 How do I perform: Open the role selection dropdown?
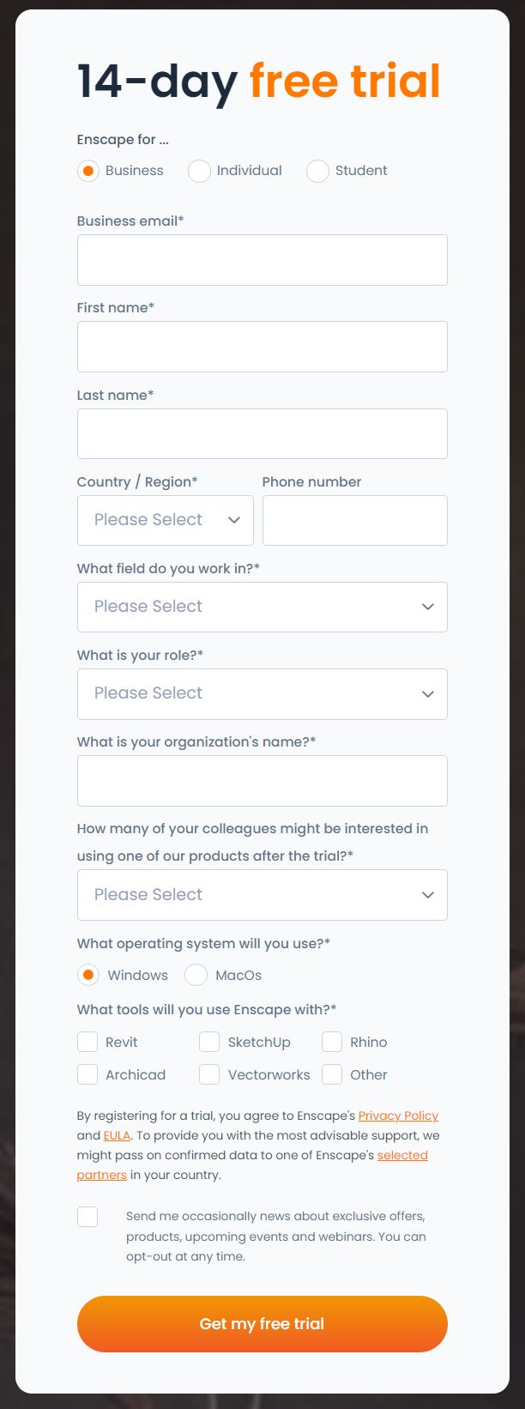[262, 693]
